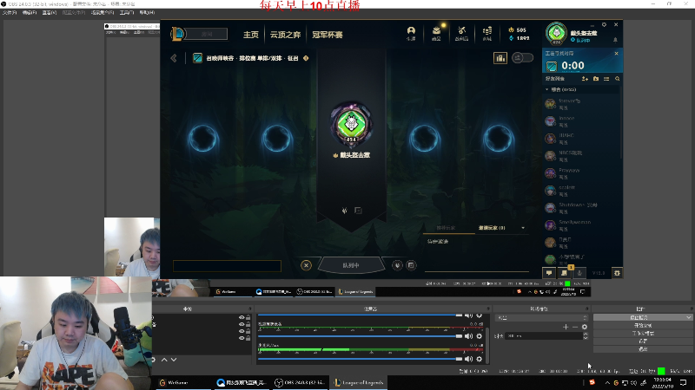This screenshot has height=390, width=695.
Task: Click the microphone voice icon below friends list
Action: pyautogui.click(x=579, y=273)
